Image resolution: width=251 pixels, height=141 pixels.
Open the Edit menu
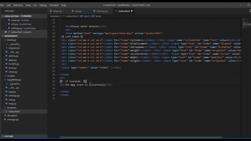click(x=9, y=5)
